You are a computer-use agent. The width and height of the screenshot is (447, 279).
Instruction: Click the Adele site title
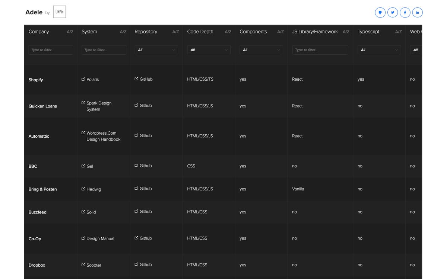tap(34, 12)
